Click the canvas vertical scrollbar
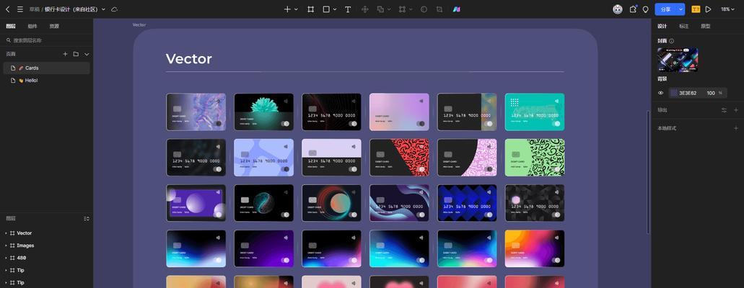The width and height of the screenshot is (744, 288). click(648, 171)
